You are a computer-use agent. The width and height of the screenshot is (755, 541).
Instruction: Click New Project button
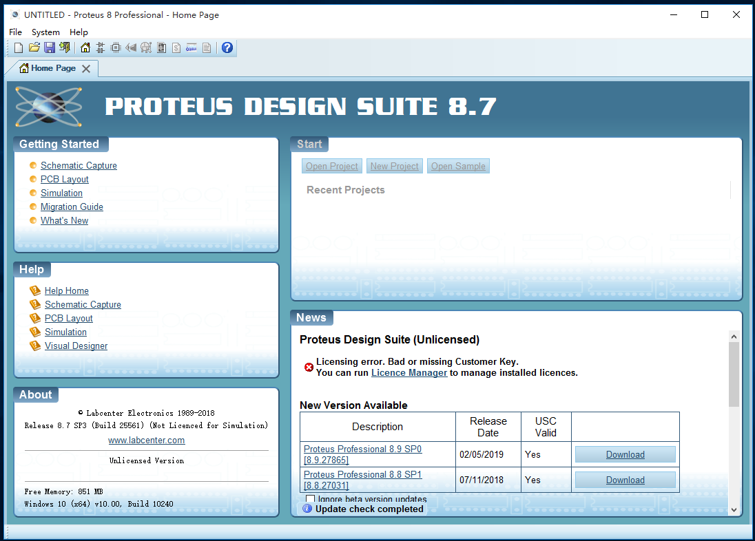(394, 166)
